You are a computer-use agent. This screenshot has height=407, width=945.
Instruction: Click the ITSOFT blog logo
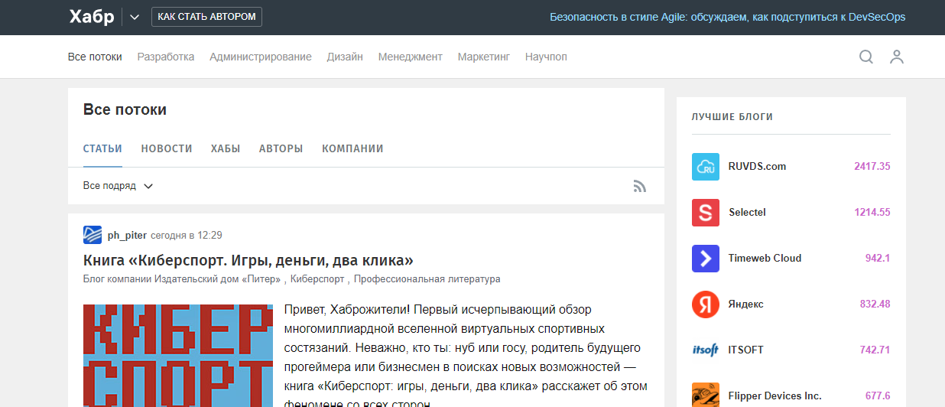[x=706, y=350]
